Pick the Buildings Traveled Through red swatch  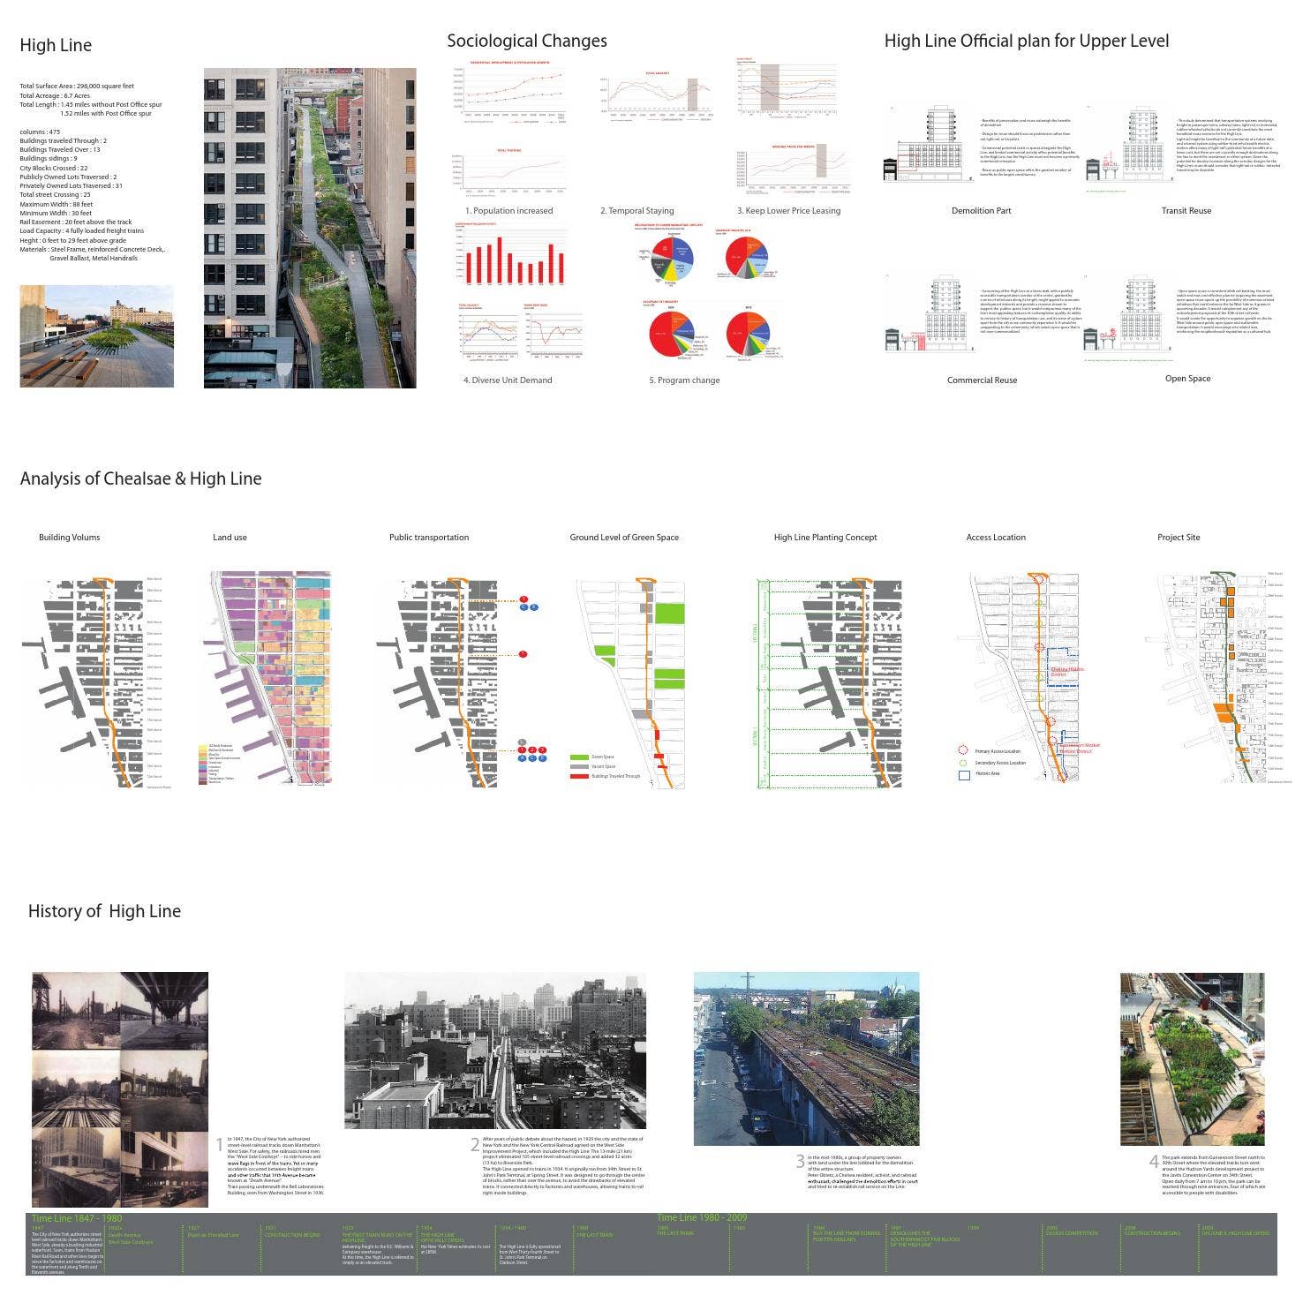pyautogui.click(x=579, y=776)
